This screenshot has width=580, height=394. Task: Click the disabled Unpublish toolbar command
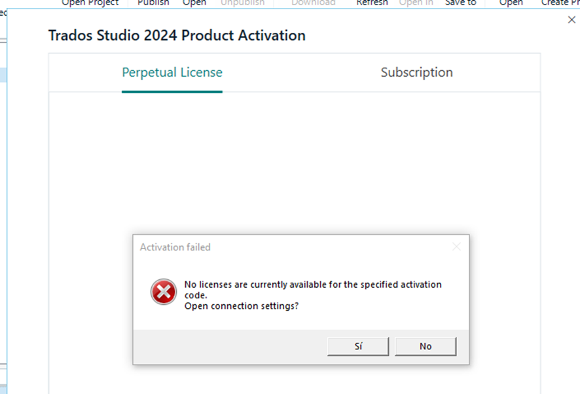[x=242, y=3]
